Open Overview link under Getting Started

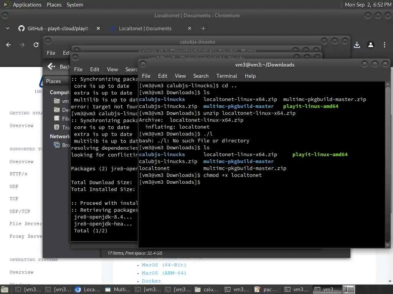(21, 126)
